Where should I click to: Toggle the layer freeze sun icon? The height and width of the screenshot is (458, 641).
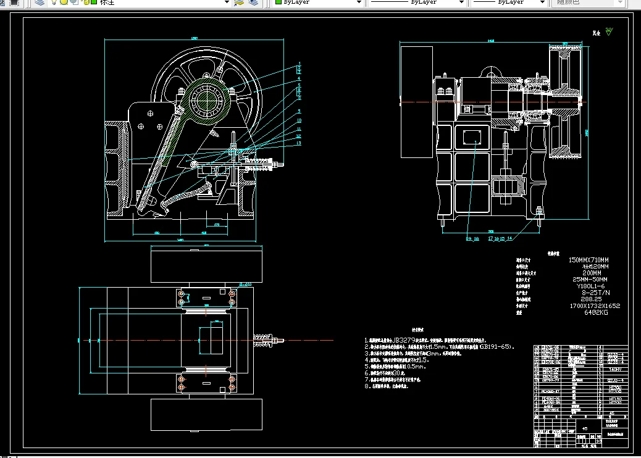(64, 2)
